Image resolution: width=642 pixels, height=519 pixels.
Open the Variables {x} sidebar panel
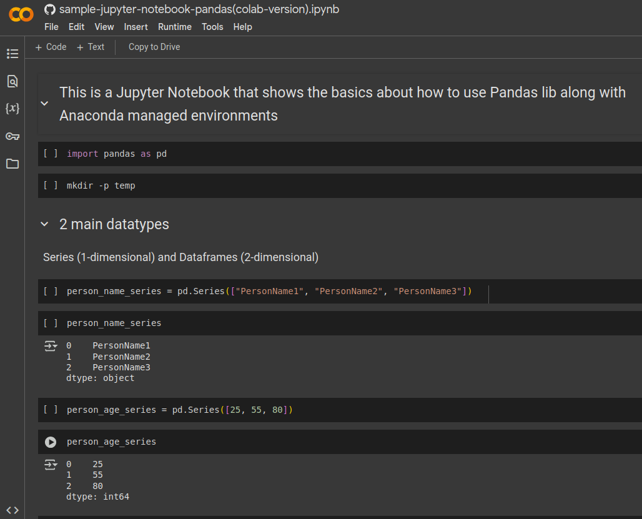(12, 109)
